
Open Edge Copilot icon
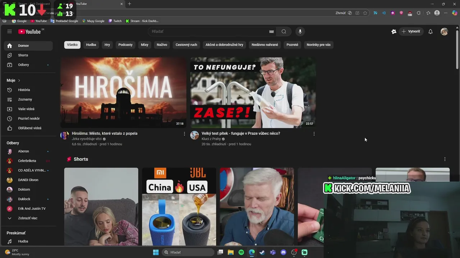455,13
